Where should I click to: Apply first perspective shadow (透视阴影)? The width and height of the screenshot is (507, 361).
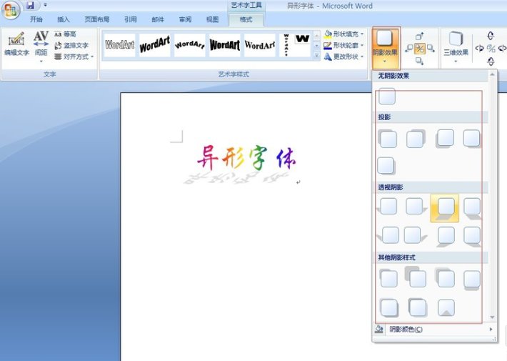click(387, 207)
